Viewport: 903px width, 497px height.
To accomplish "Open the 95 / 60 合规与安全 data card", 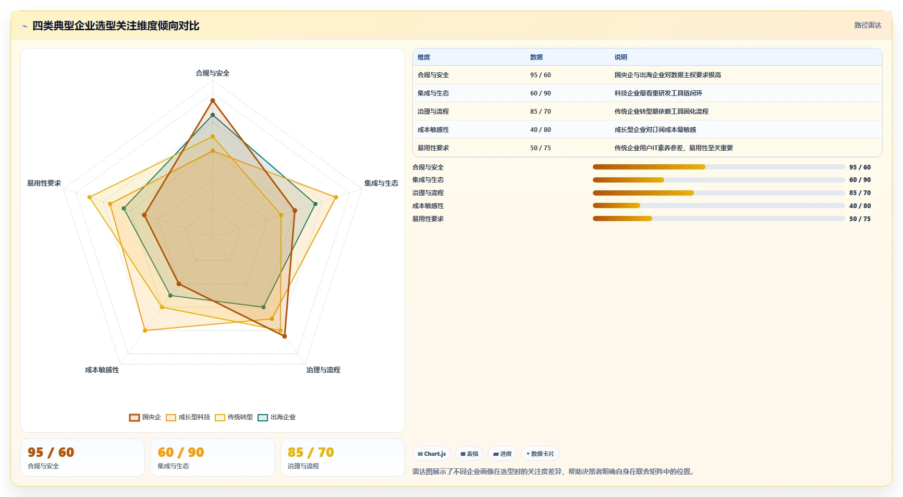I will [82, 457].
